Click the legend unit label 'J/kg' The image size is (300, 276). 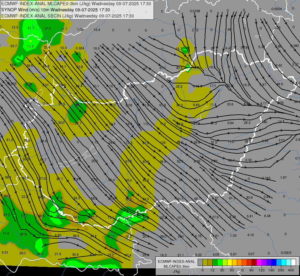pyautogui.click(x=176, y=271)
